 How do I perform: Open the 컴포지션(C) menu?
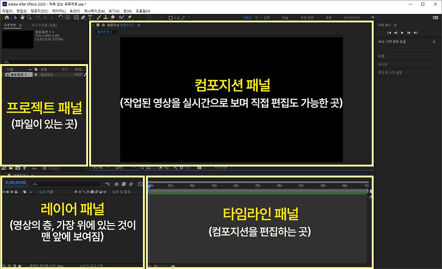(x=39, y=11)
